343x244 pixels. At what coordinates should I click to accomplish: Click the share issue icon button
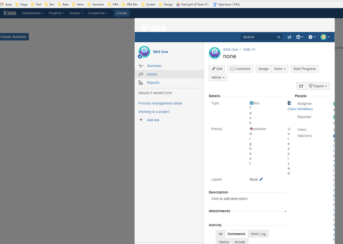[x=301, y=86]
